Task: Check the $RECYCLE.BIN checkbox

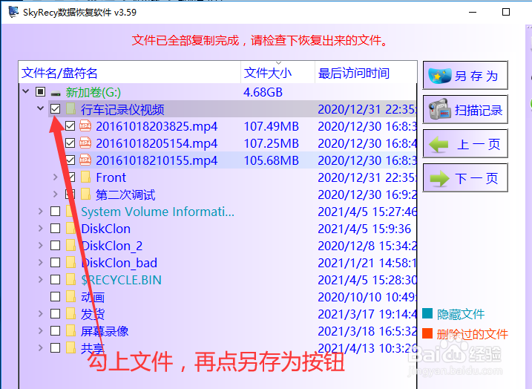Action: pyautogui.click(x=56, y=279)
